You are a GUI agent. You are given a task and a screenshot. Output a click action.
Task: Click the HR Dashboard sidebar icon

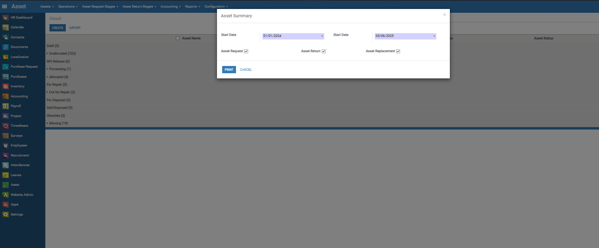pos(6,18)
